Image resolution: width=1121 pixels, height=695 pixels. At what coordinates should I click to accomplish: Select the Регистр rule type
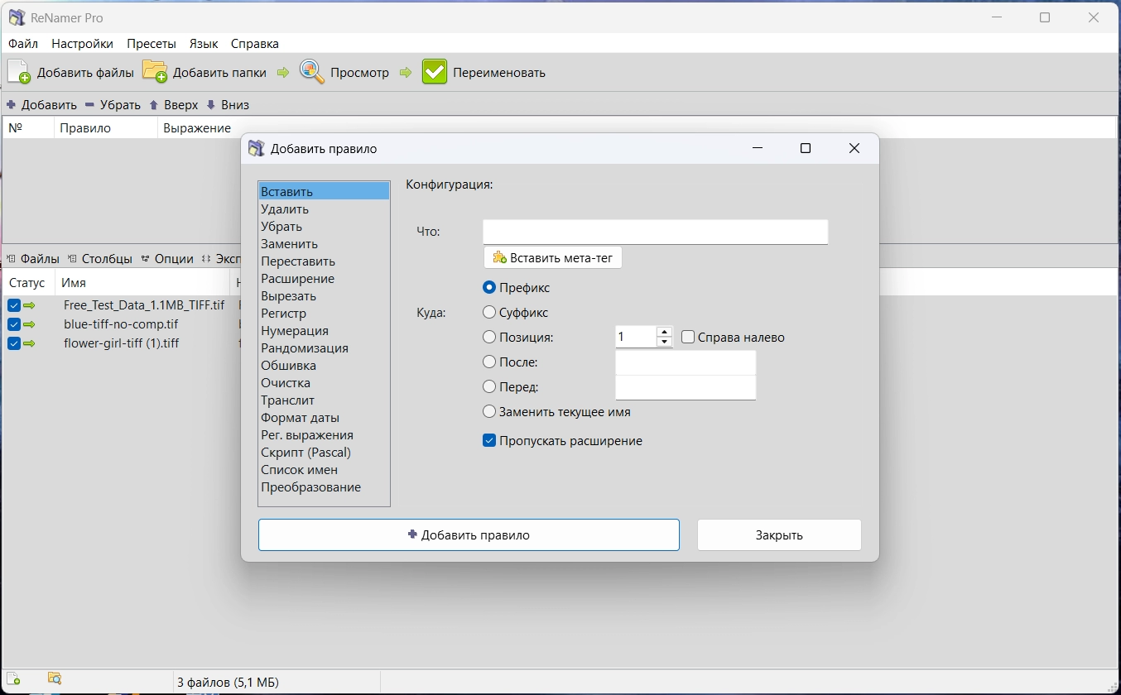324,314
